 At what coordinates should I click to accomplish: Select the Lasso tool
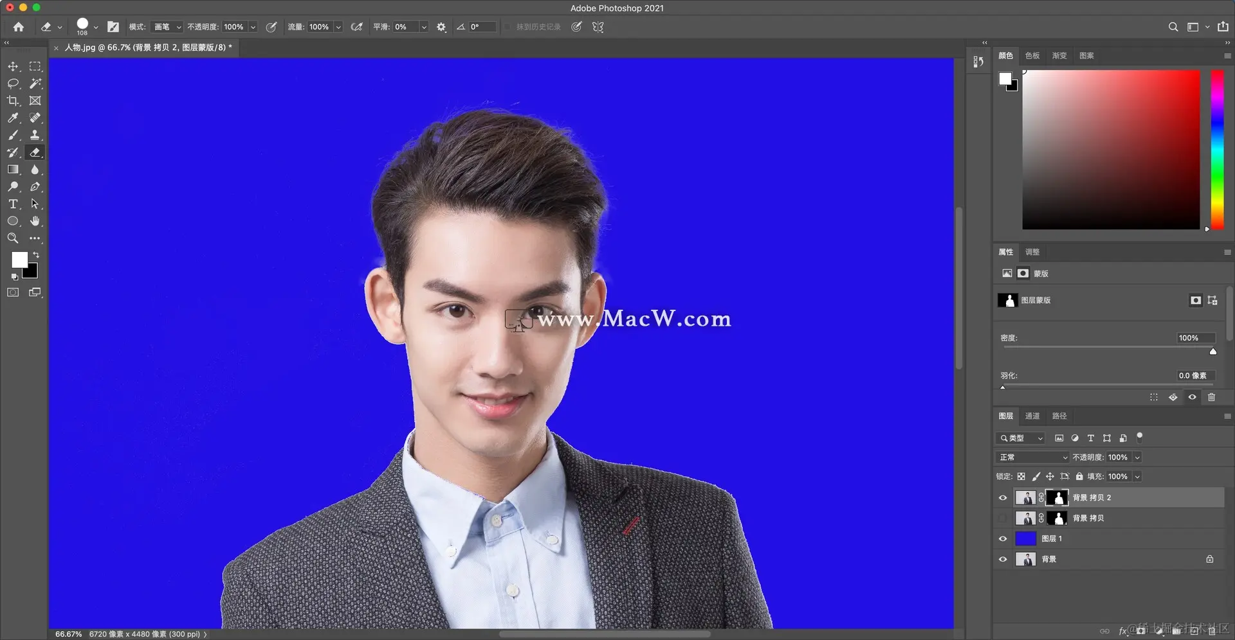click(13, 84)
